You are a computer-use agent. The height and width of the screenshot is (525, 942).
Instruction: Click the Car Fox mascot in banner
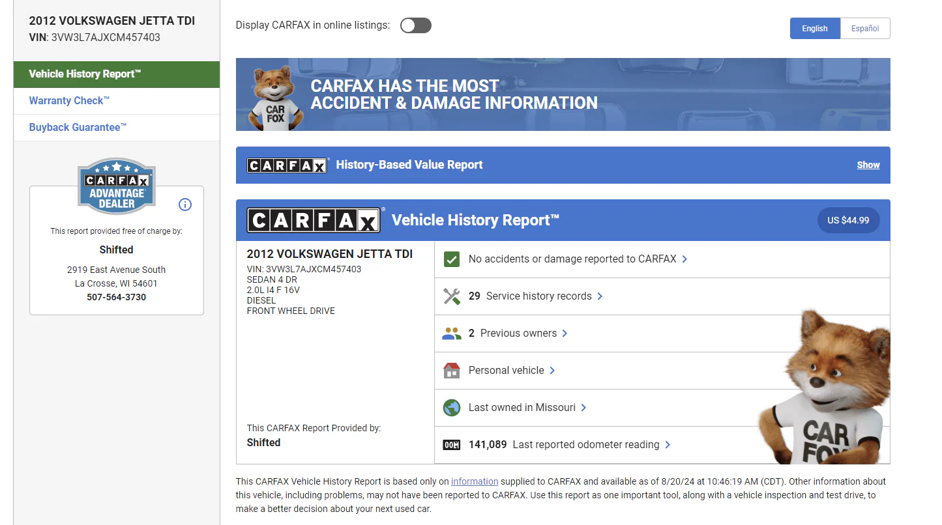click(x=275, y=98)
